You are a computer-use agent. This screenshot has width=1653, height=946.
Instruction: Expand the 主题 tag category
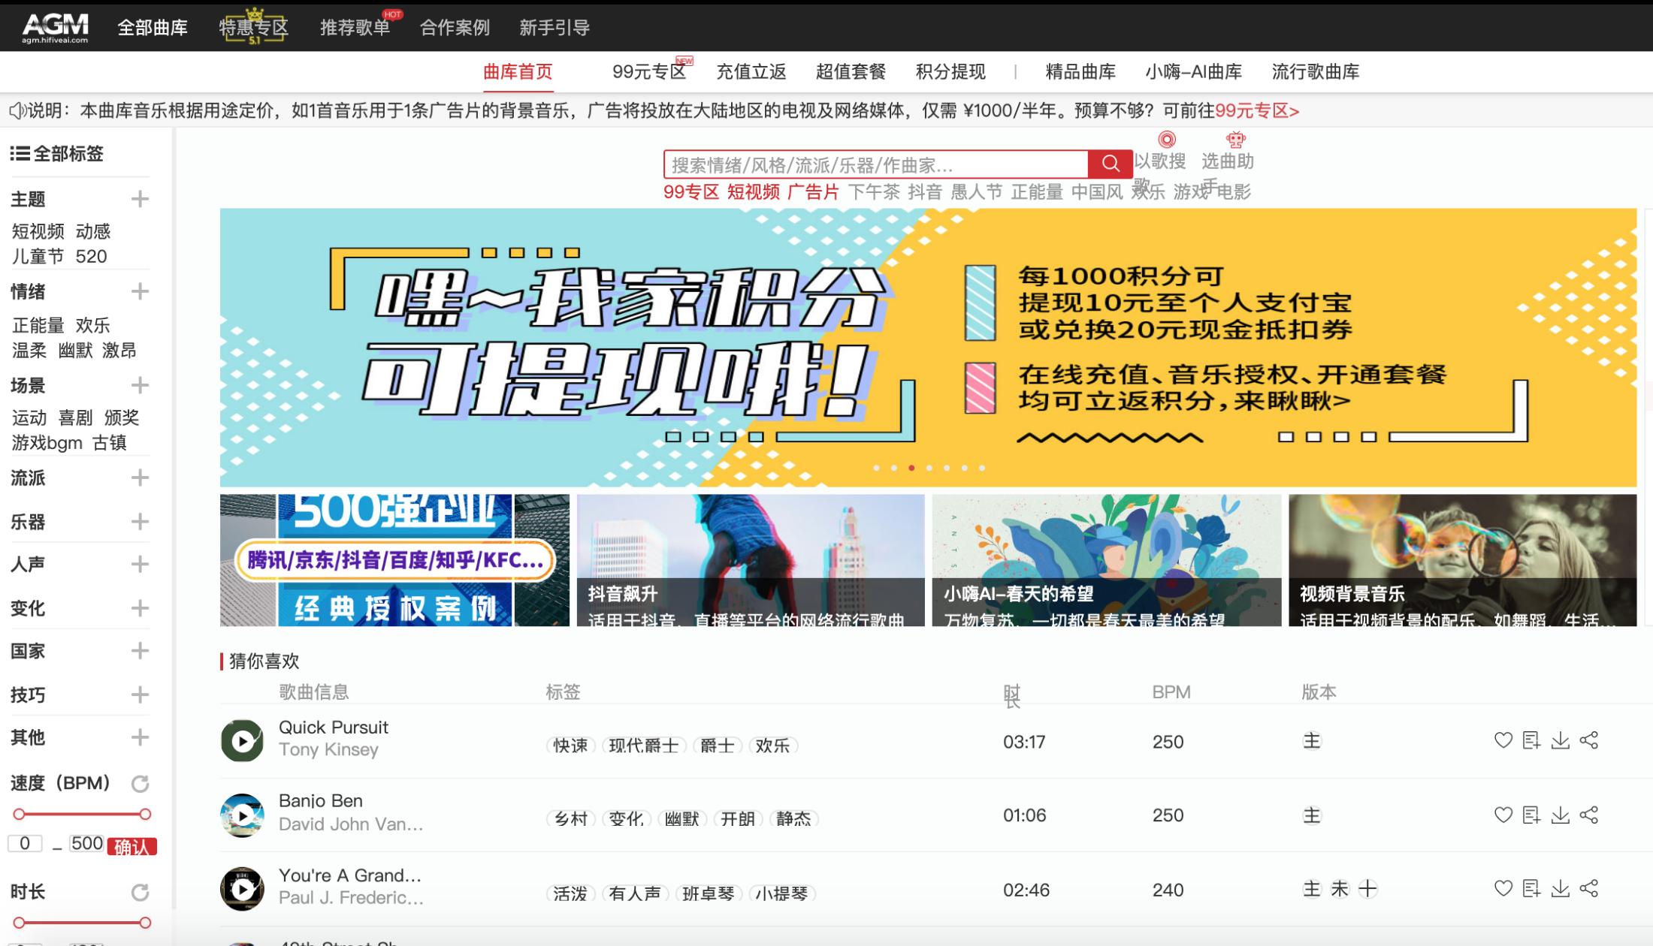tap(140, 199)
